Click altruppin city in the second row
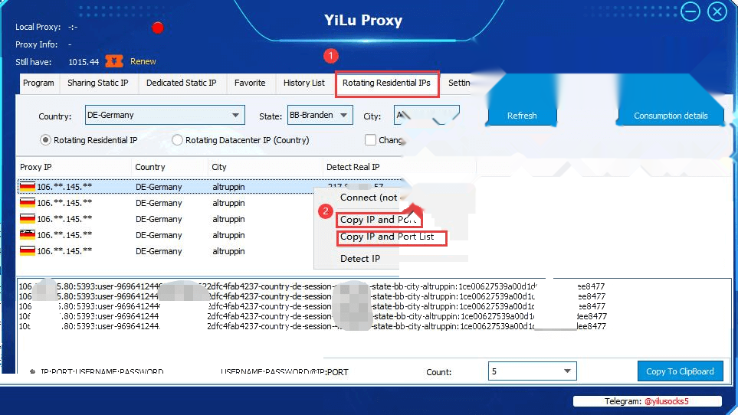The height and width of the screenshot is (415, 738). [x=228, y=203]
